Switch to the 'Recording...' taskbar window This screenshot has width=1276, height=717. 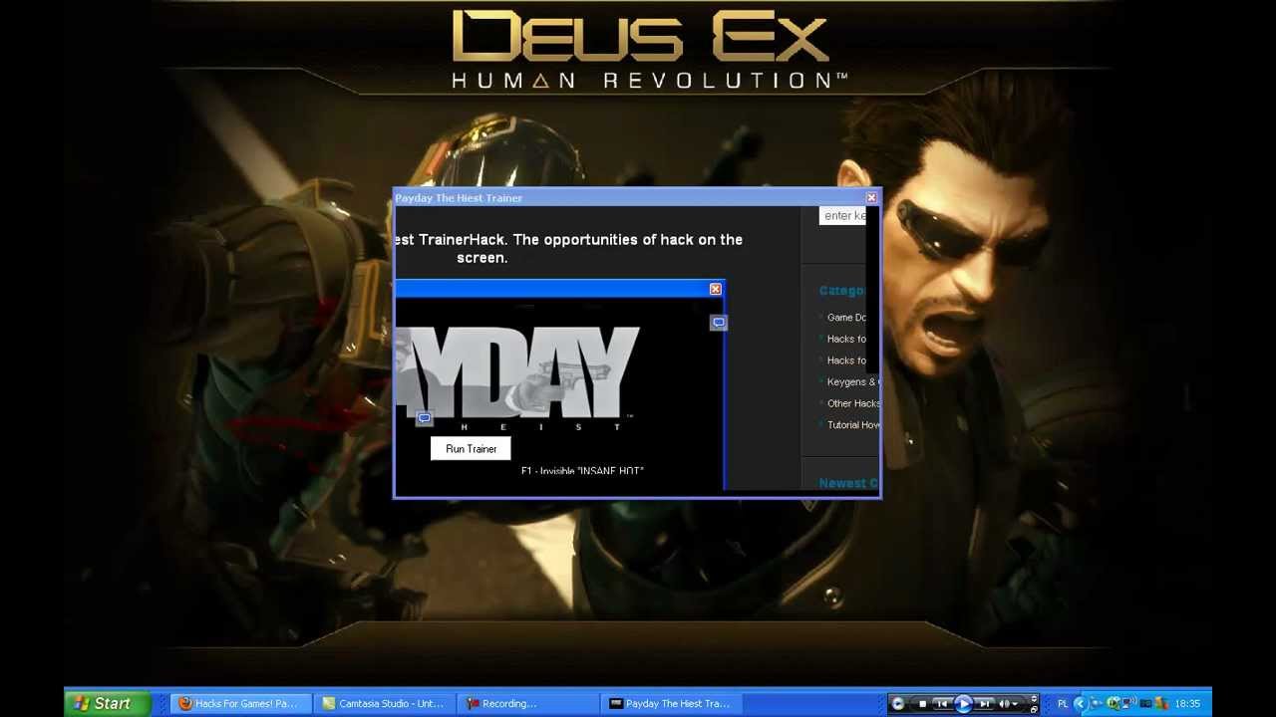pos(529,703)
